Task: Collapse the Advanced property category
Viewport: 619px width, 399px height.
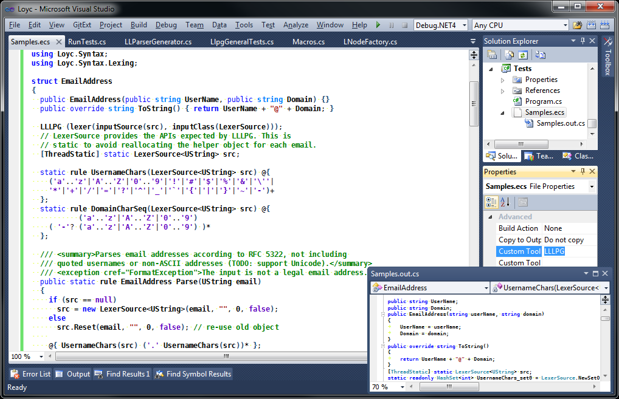Action: (490, 217)
